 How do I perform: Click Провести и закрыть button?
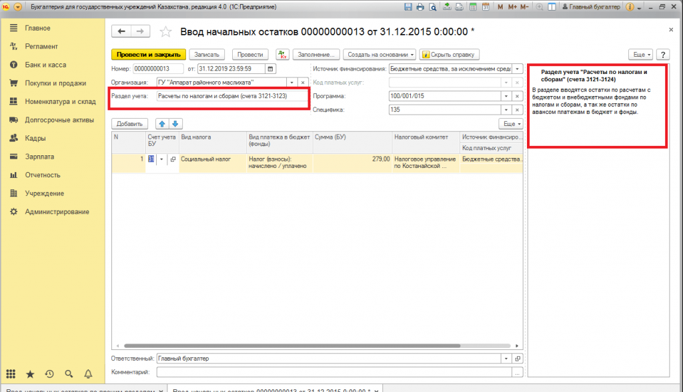(147, 54)
